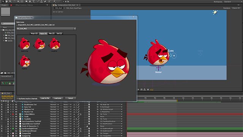Select the Calm pose thumbnail

[x=39, y=45]
